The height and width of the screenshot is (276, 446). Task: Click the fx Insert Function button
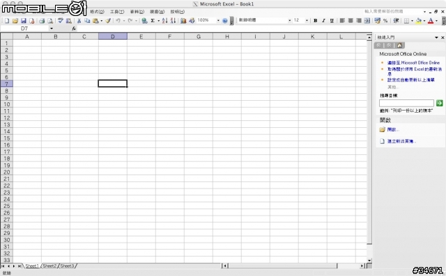pyautogui.click(x=74, y=29)
